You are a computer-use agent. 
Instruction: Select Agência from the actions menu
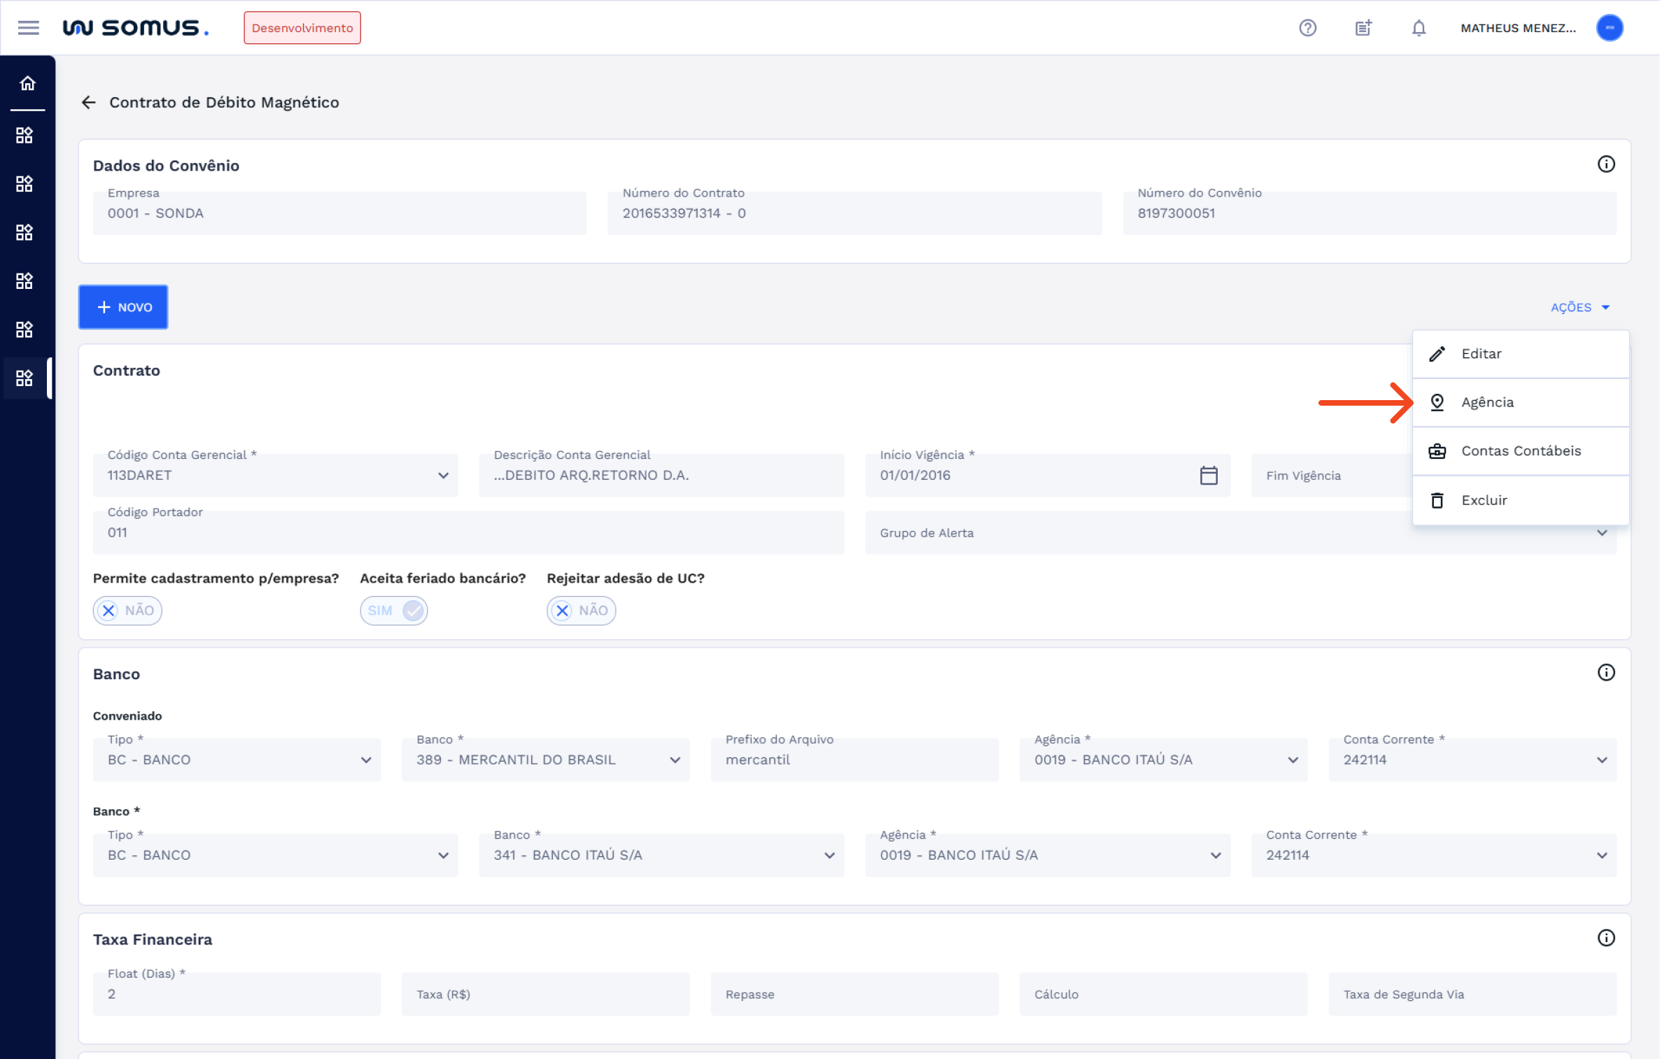click(1487, 403)
